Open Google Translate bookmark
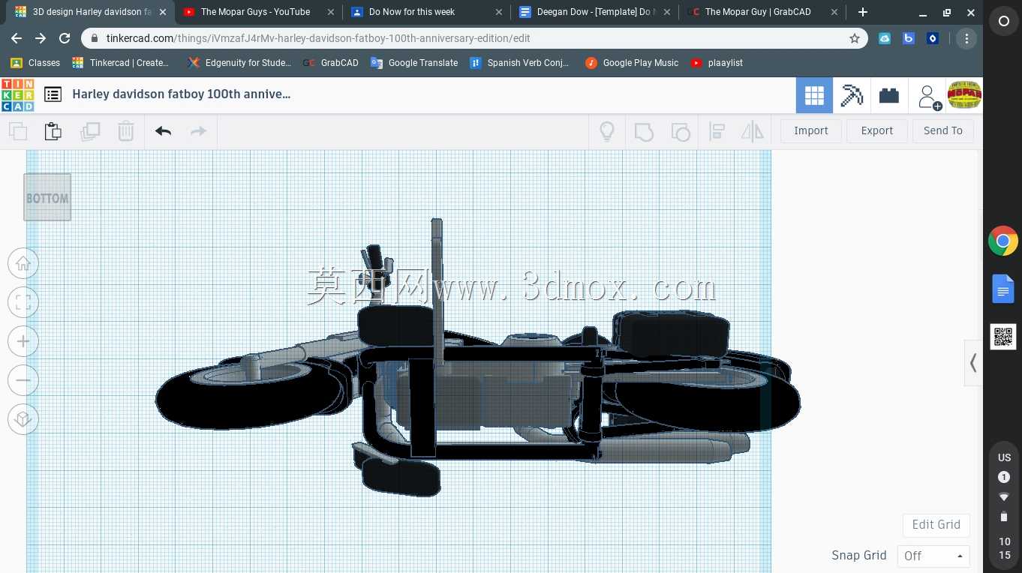Viewport: 1022px width, 573px height. point(414,63)
